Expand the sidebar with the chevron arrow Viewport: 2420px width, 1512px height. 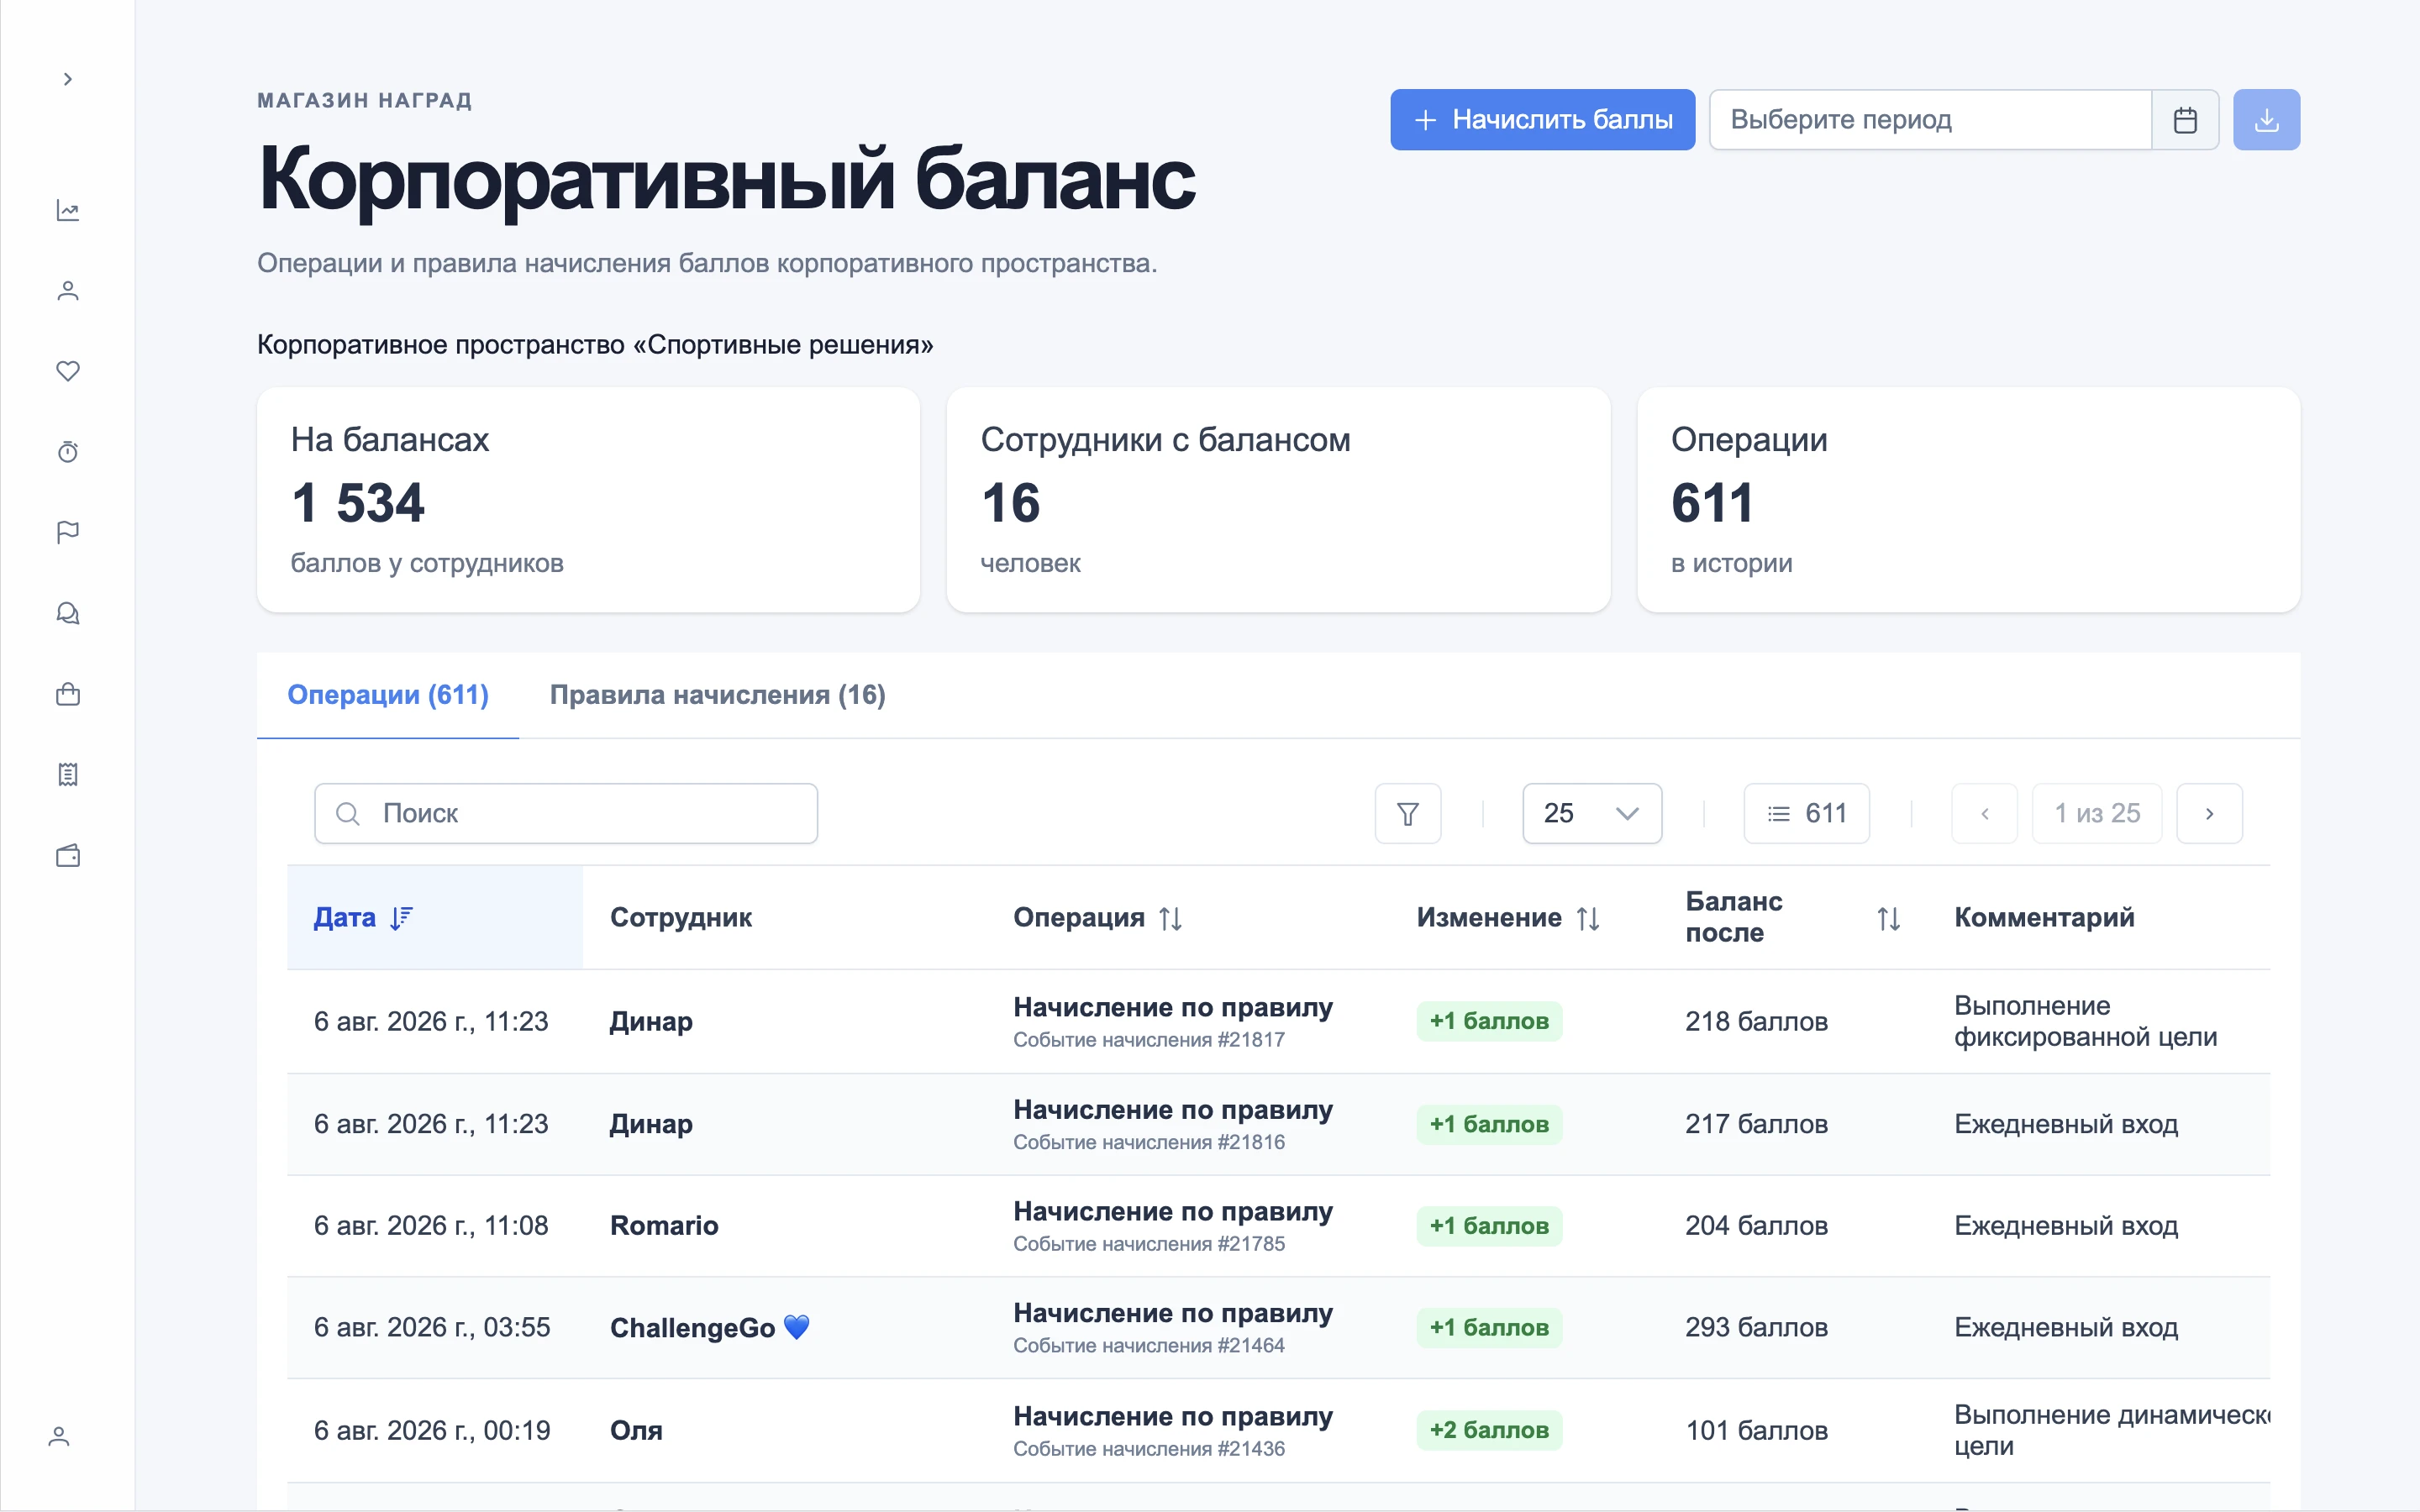67,79
